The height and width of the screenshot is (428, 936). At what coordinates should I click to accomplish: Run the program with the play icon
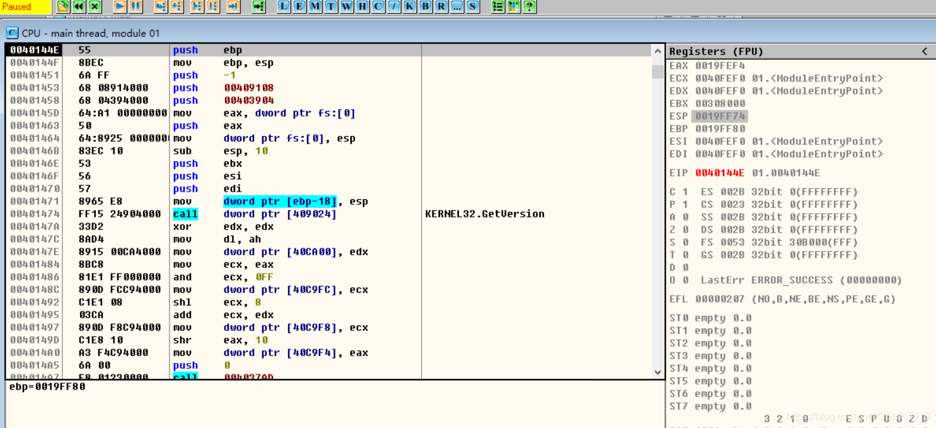[x=120, y=6]
